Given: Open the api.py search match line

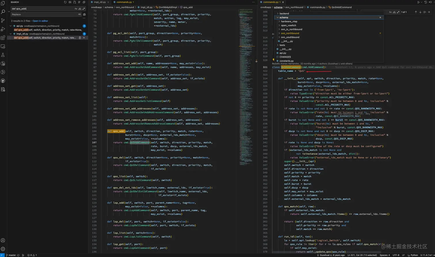Looking at the screenshot, I should tap(48, 30).
